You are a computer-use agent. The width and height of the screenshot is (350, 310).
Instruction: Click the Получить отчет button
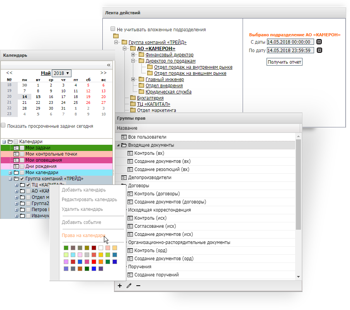[x=285, y=62]
